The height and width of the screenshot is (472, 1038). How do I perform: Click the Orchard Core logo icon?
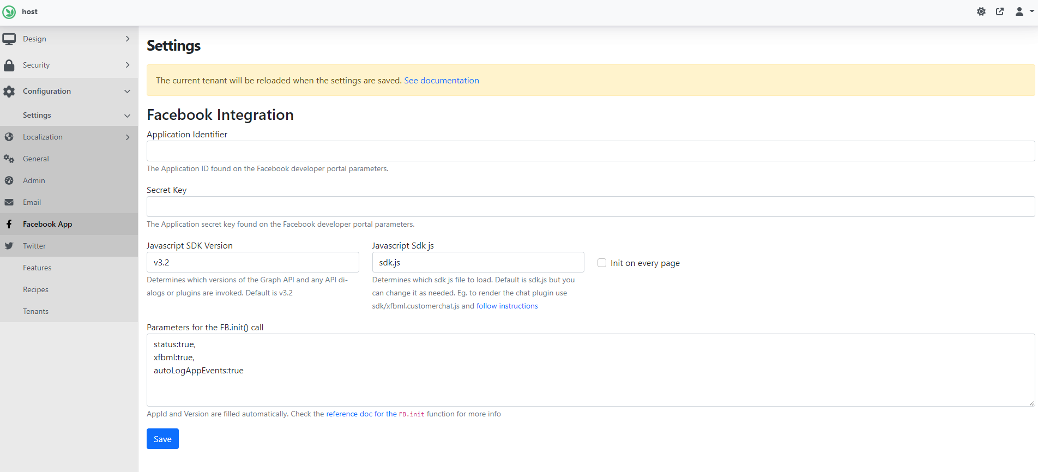9,11
